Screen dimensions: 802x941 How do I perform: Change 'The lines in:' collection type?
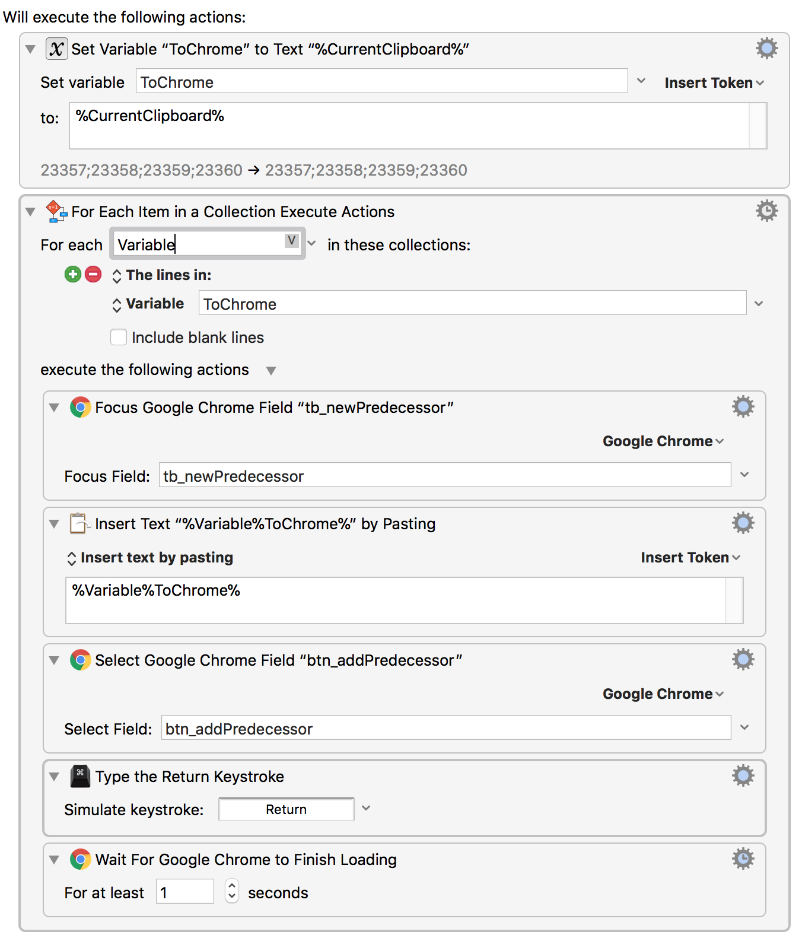pos(161,275)
